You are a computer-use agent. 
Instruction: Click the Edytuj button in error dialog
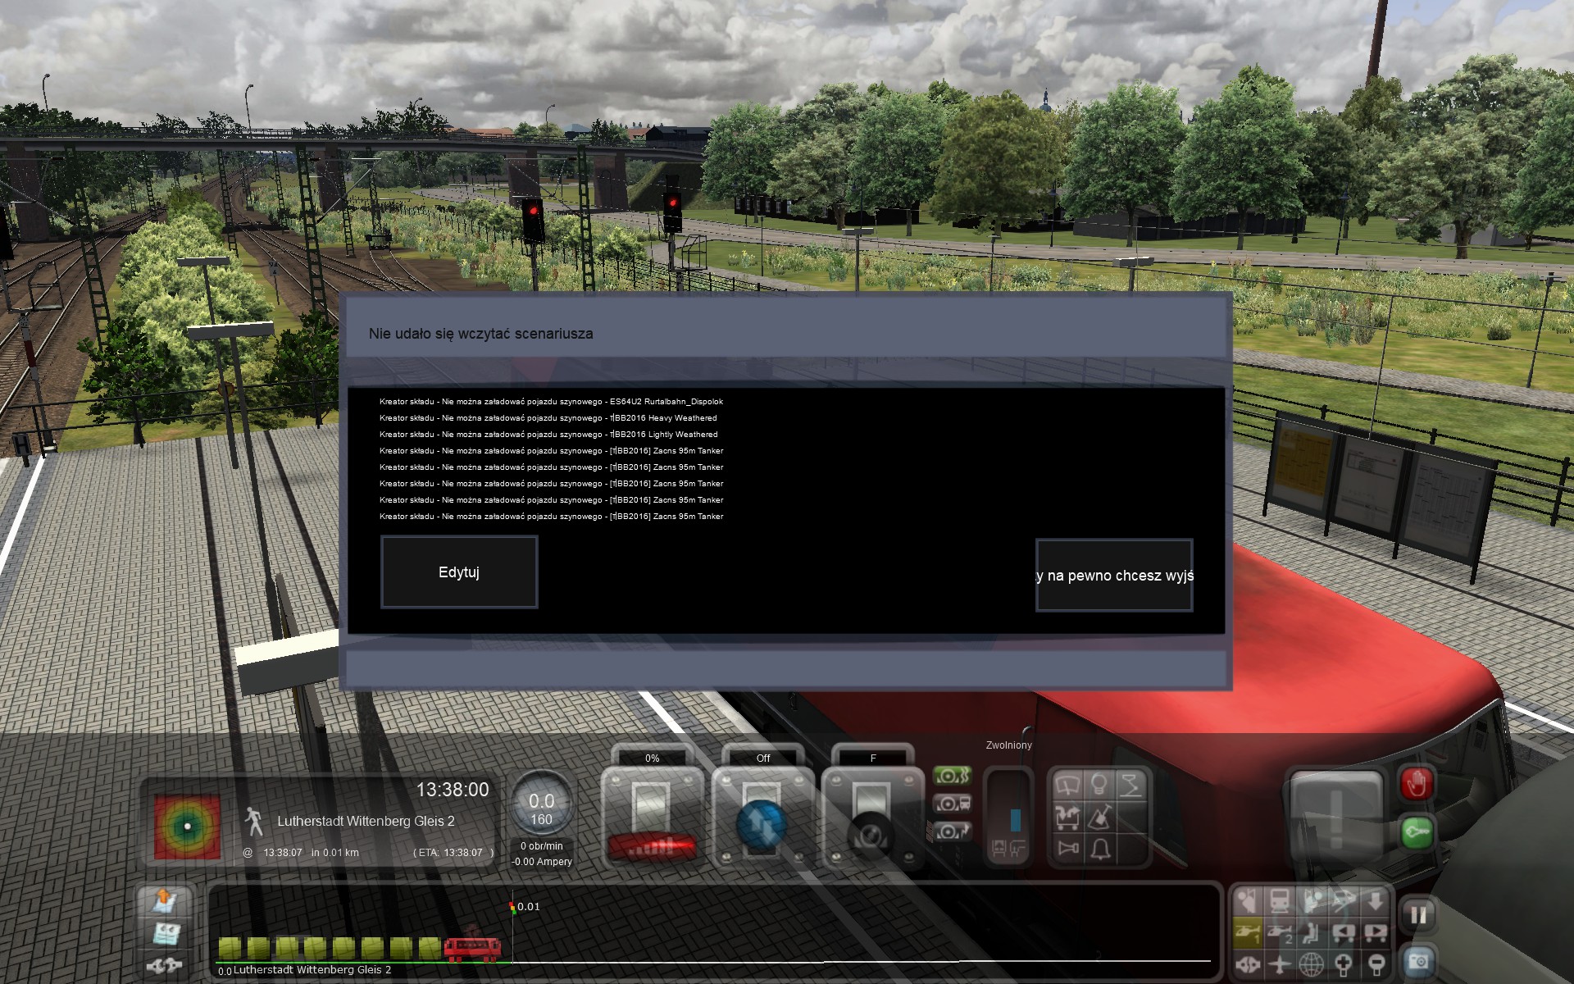click(459, 572)
